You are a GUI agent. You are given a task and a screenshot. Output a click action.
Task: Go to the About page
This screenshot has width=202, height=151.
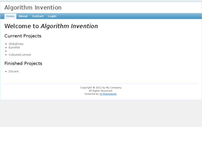[x=23, y=16]
